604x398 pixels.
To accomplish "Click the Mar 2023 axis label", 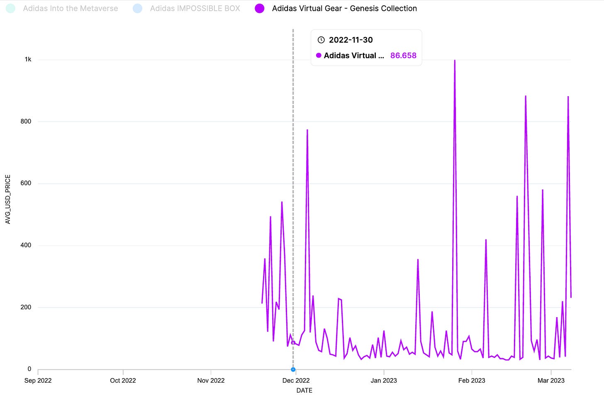I will [551, 381].
